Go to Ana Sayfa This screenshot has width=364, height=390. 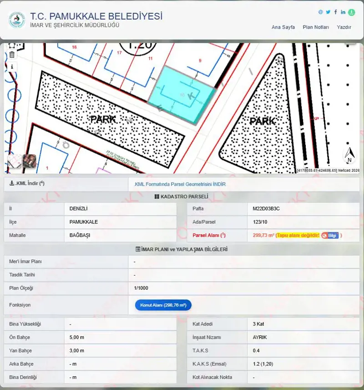tap(283, 27)
